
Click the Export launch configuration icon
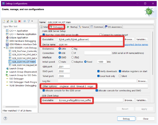[12, 21]
